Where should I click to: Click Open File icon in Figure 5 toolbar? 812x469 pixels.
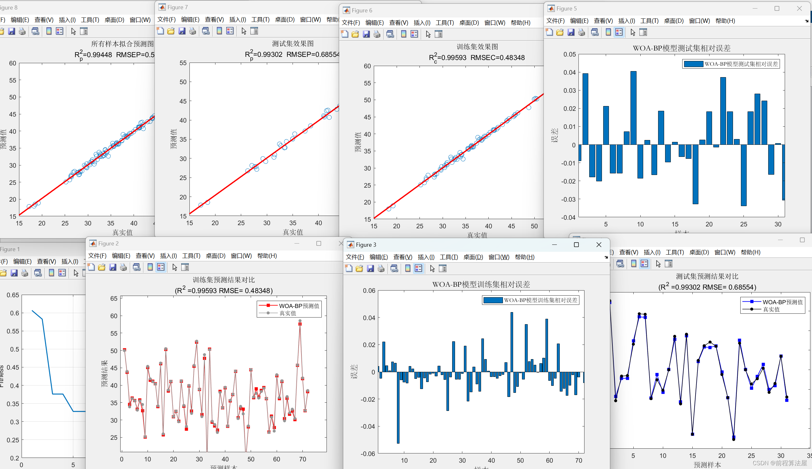[x=560, y=32]
